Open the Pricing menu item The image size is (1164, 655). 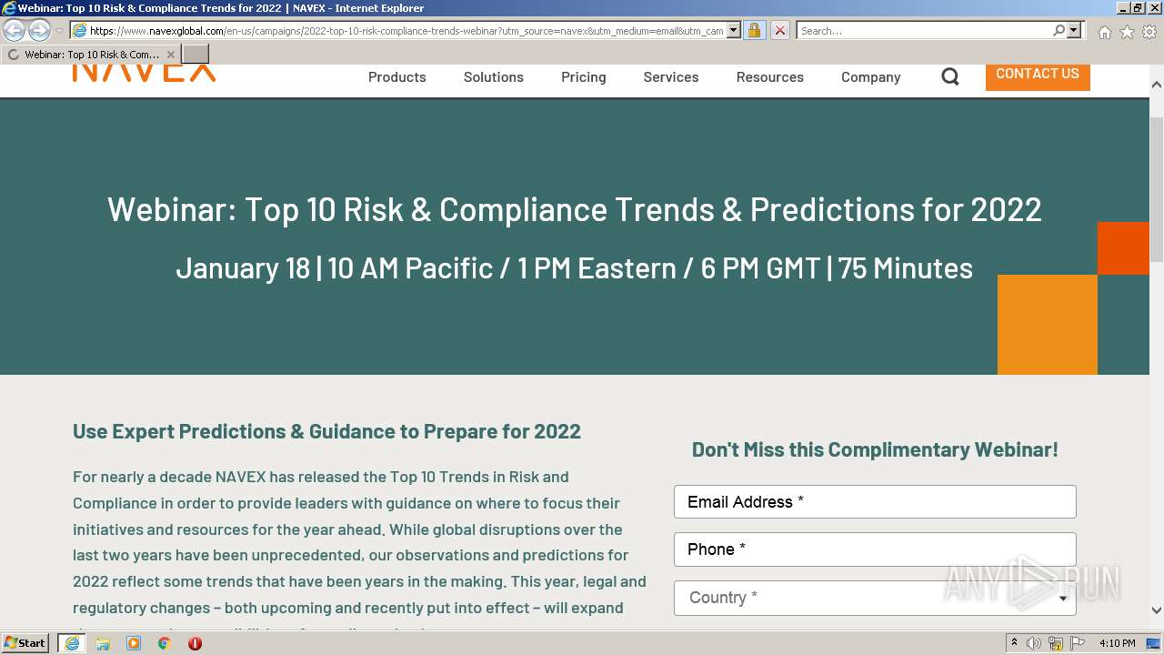tap(584, 77)
